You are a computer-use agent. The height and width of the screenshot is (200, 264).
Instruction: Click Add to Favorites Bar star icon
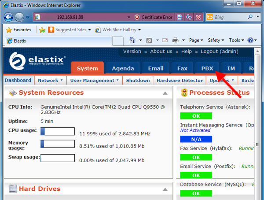click(42, 30)
